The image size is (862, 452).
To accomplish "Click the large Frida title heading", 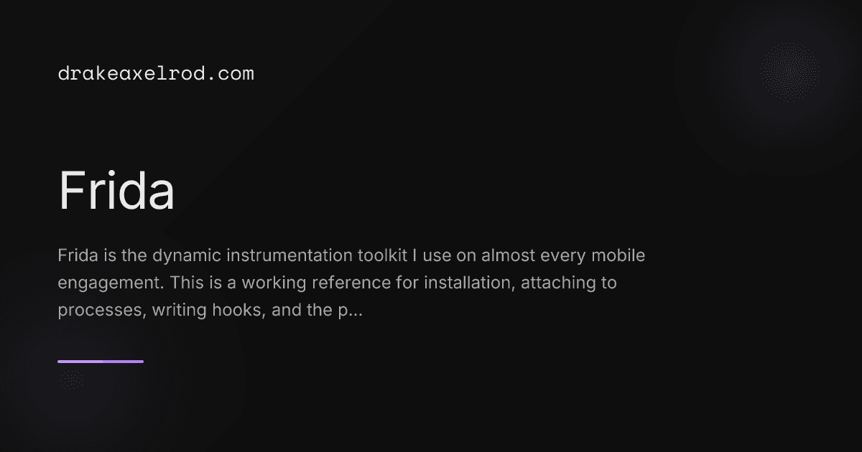I will [x=116, y=191].
